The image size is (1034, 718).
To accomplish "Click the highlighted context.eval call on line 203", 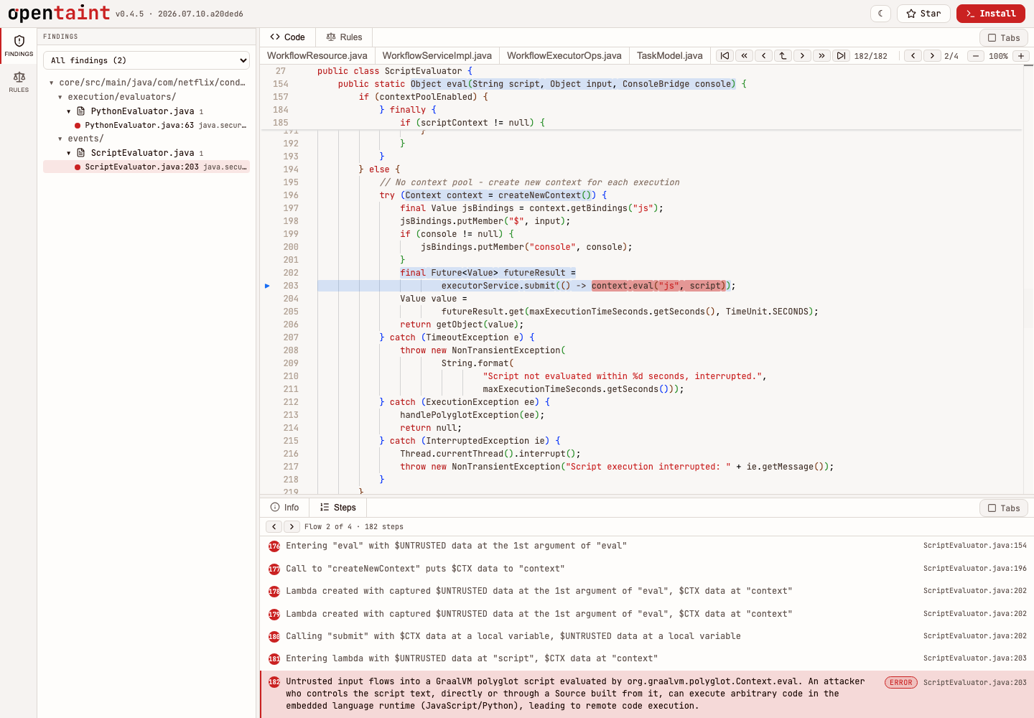I will 658,286.
